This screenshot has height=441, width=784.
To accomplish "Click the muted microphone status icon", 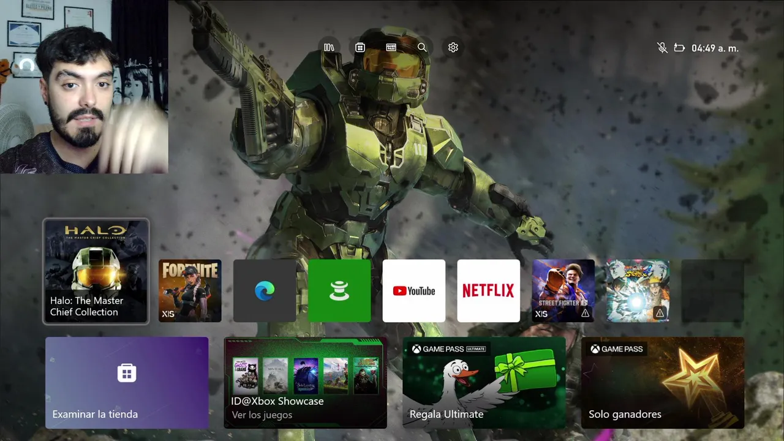I will pos(662,48).
